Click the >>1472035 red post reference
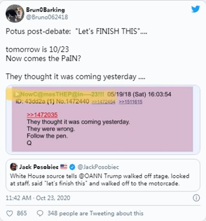The image size is (206, 221). point(42,115)
